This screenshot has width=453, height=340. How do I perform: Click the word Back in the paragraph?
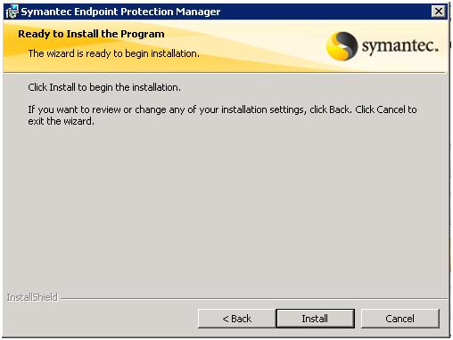[x=339, y=109]
